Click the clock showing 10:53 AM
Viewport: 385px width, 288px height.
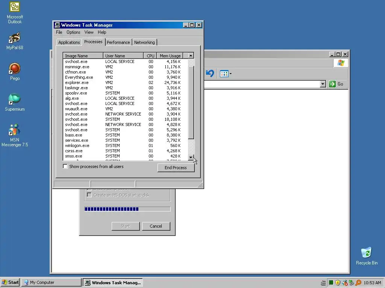coord(373,283)
